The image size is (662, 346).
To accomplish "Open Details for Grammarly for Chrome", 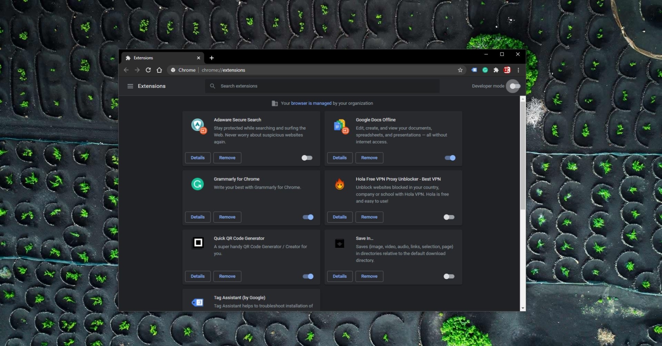I will pyautogui.click(x=197, y=217).
